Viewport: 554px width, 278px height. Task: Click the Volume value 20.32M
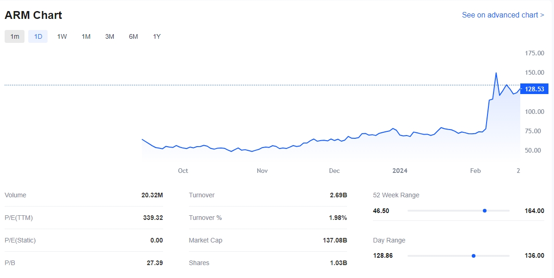(152, 195)
